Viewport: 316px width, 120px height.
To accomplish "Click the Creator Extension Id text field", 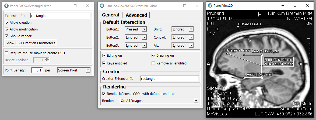I will [169, 79].
